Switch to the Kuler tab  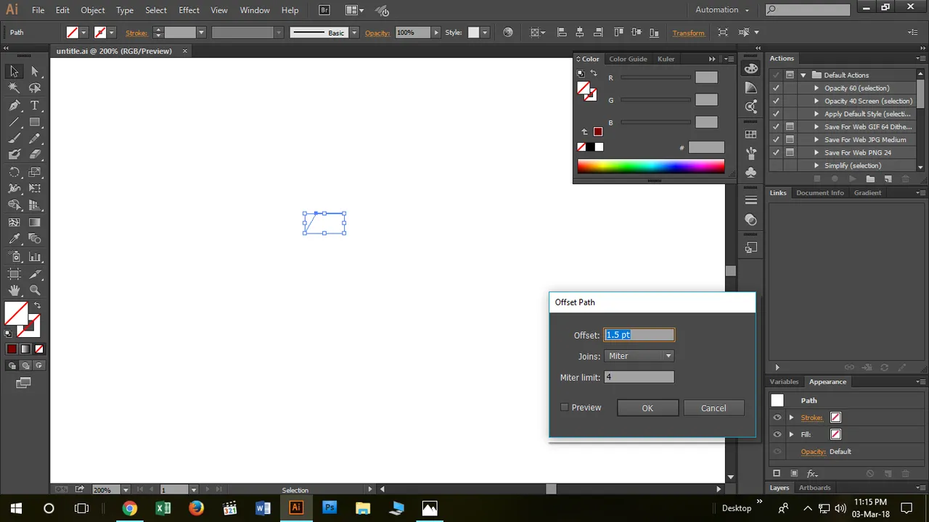pos(666,59)
